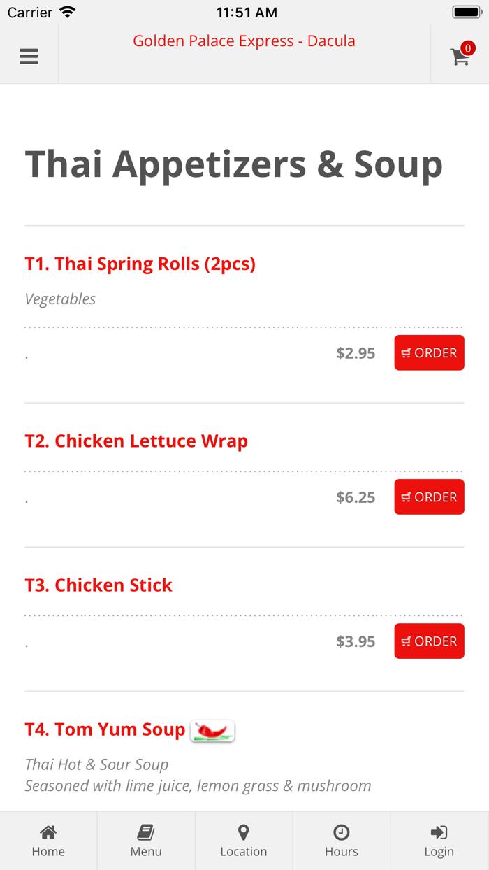The image size is (489, 870).
Task: Open the hamburger menu icon
Action: click(x=29, y=57)
